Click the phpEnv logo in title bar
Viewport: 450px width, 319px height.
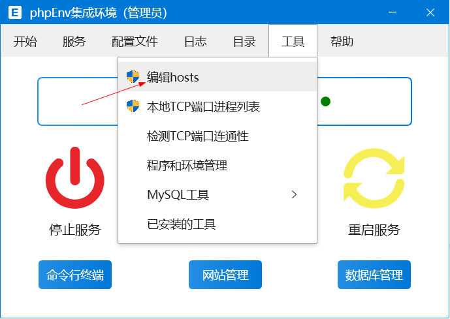click(15, 12)
